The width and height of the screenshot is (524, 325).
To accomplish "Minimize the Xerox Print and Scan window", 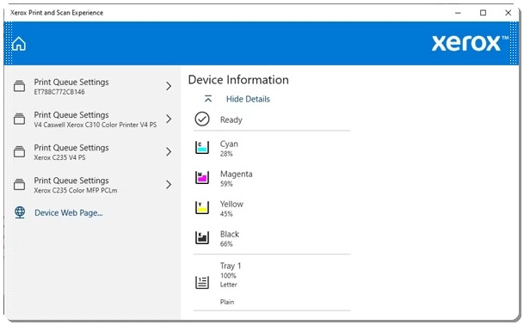I will [x=458, y=13].
